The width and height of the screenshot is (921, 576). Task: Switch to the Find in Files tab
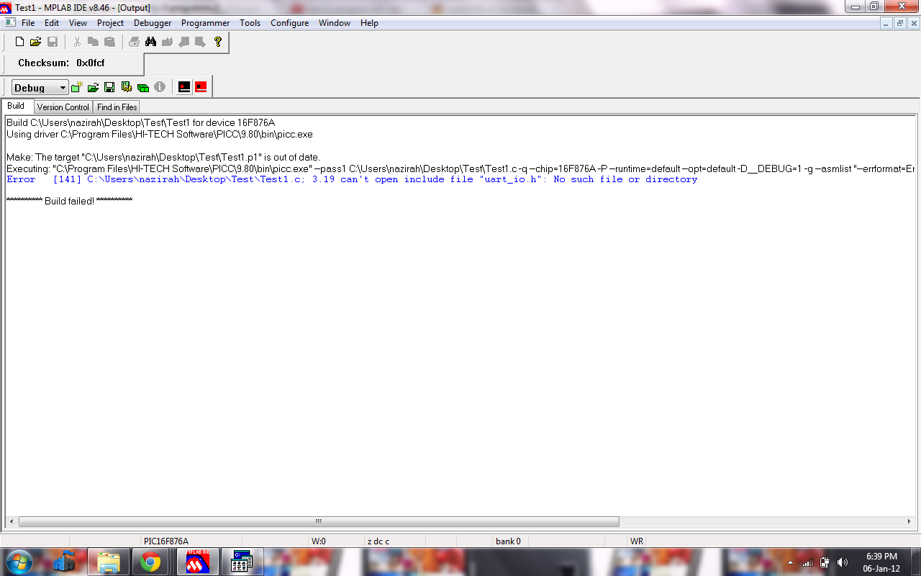[117, 107]
